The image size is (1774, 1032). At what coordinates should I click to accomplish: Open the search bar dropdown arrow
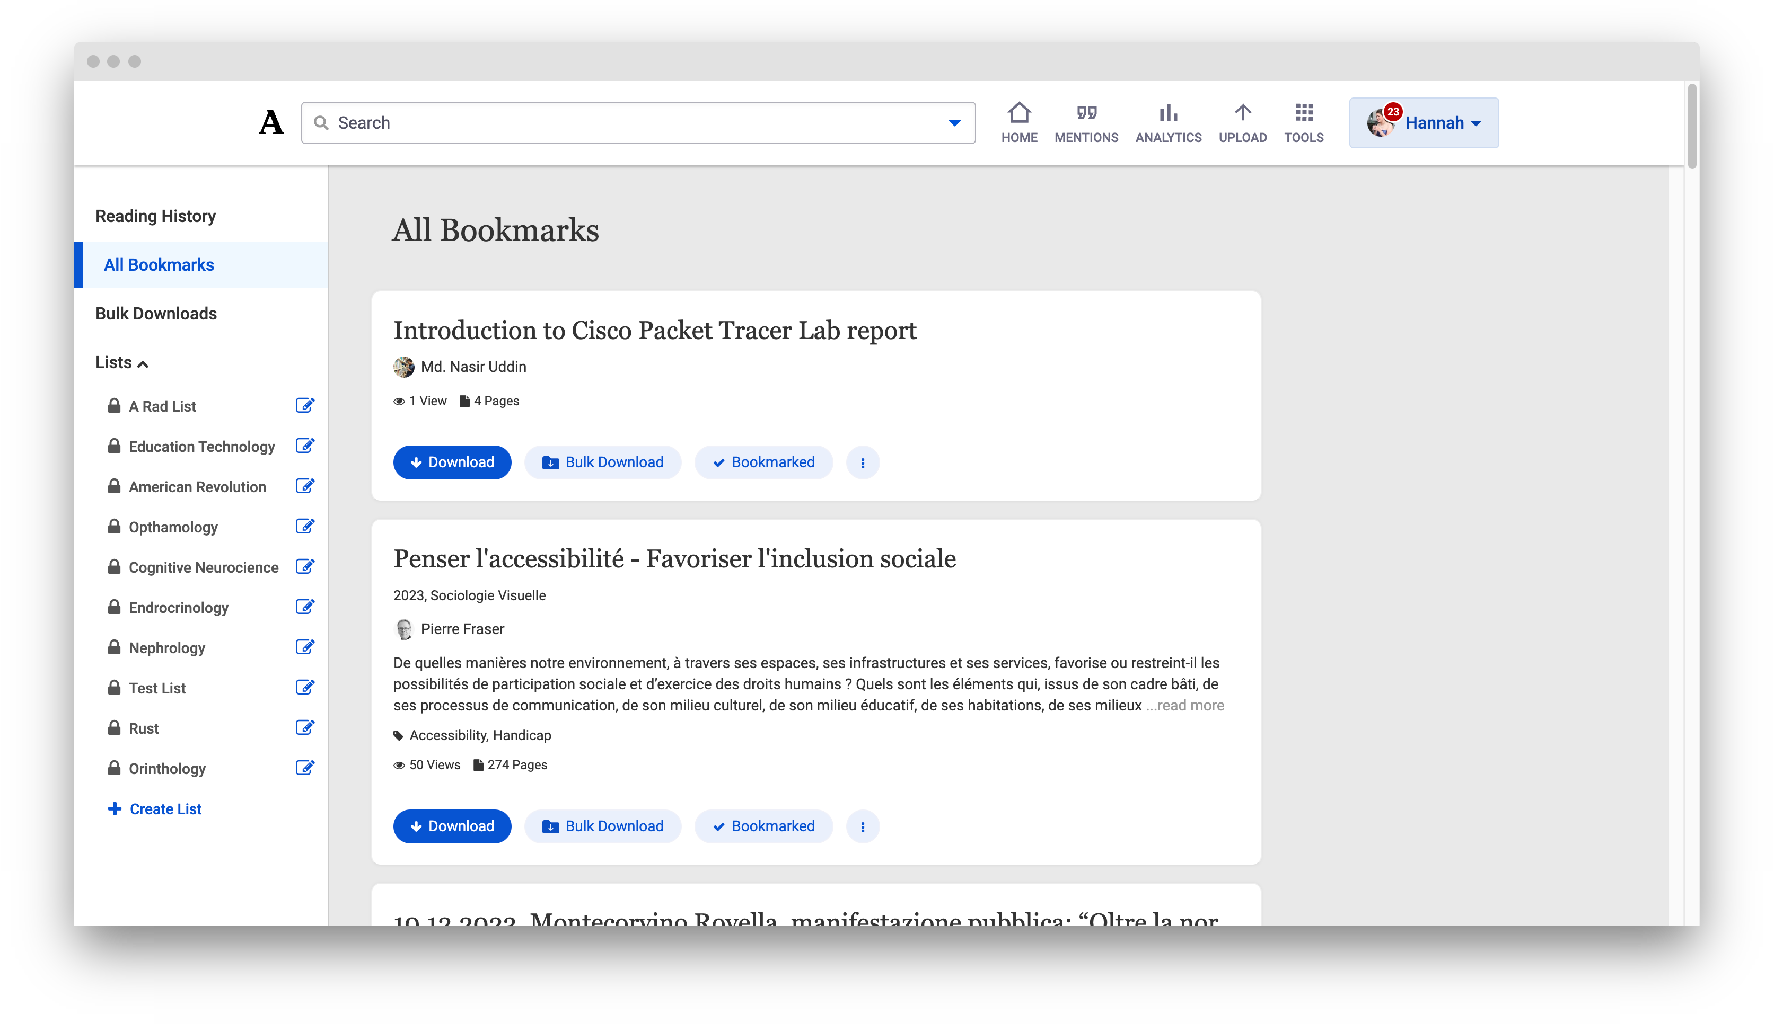click(x=954, y=123)
